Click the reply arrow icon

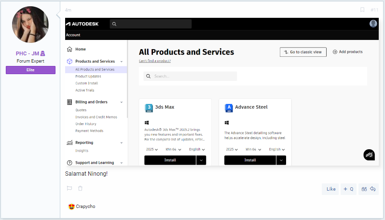(373, 189)
